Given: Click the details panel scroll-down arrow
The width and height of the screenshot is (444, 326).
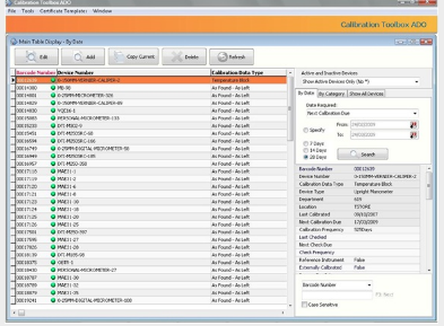Looking at the screenshot, I should [x=429, y=270].
